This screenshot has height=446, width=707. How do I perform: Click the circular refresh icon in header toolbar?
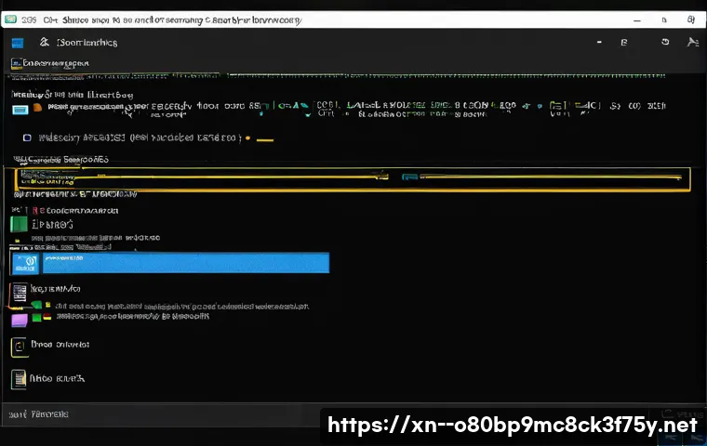click(665, 42)
